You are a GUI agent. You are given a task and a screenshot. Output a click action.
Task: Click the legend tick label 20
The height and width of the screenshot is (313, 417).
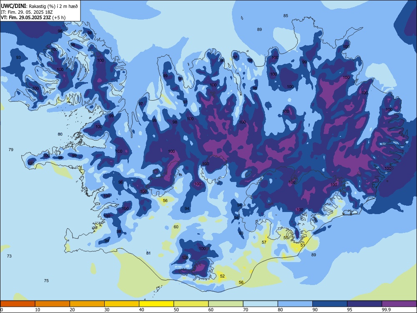tap(72, 310)
